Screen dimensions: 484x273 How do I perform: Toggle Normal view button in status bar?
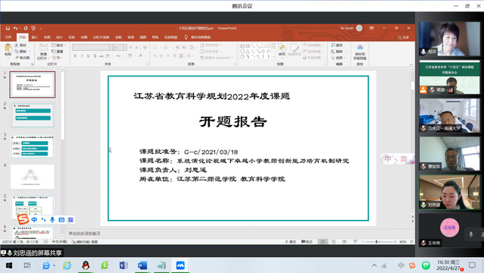coord(323,242)
